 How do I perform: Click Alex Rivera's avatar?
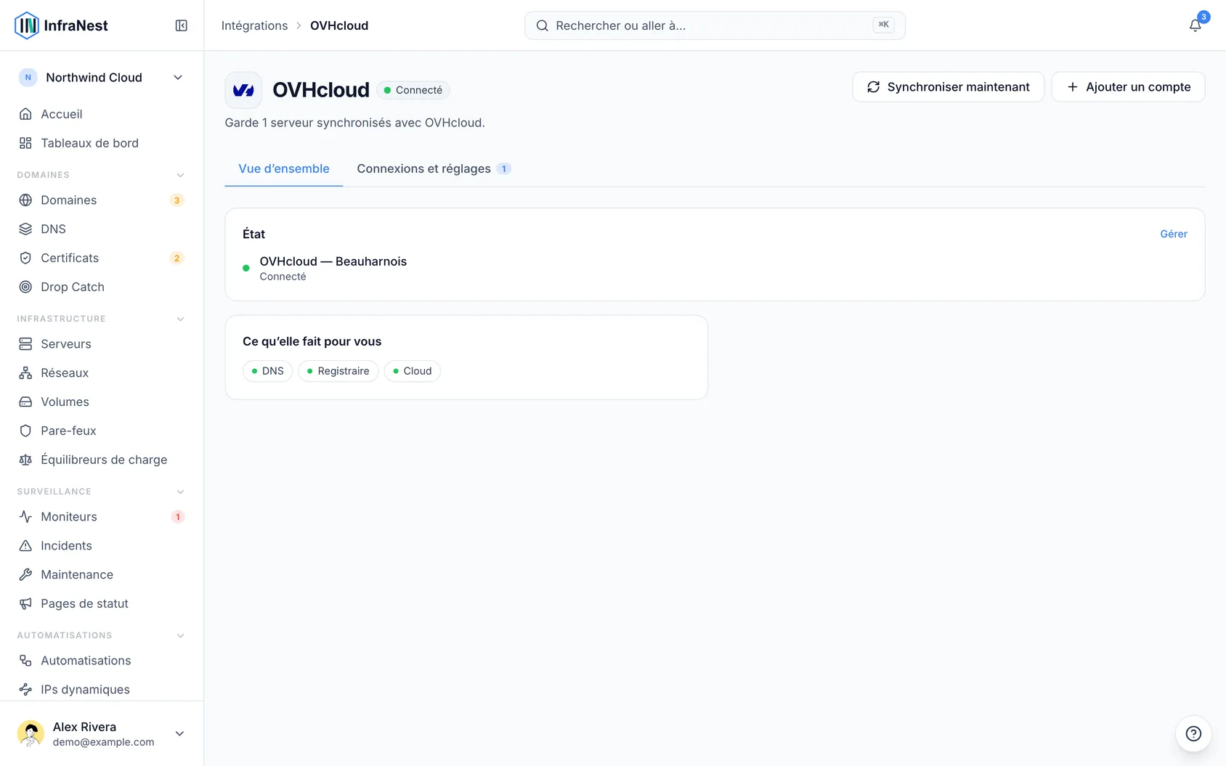click(x=31, y=733)
